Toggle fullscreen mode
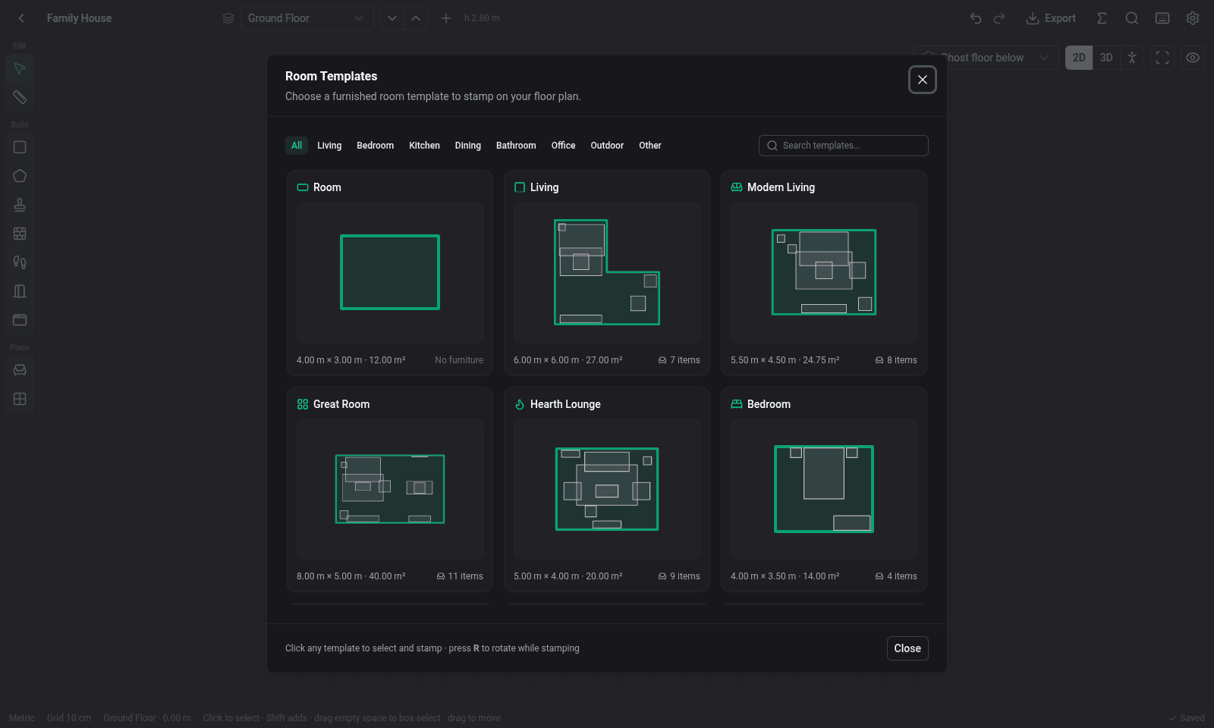The image size is (1214, 728). 1162,58
